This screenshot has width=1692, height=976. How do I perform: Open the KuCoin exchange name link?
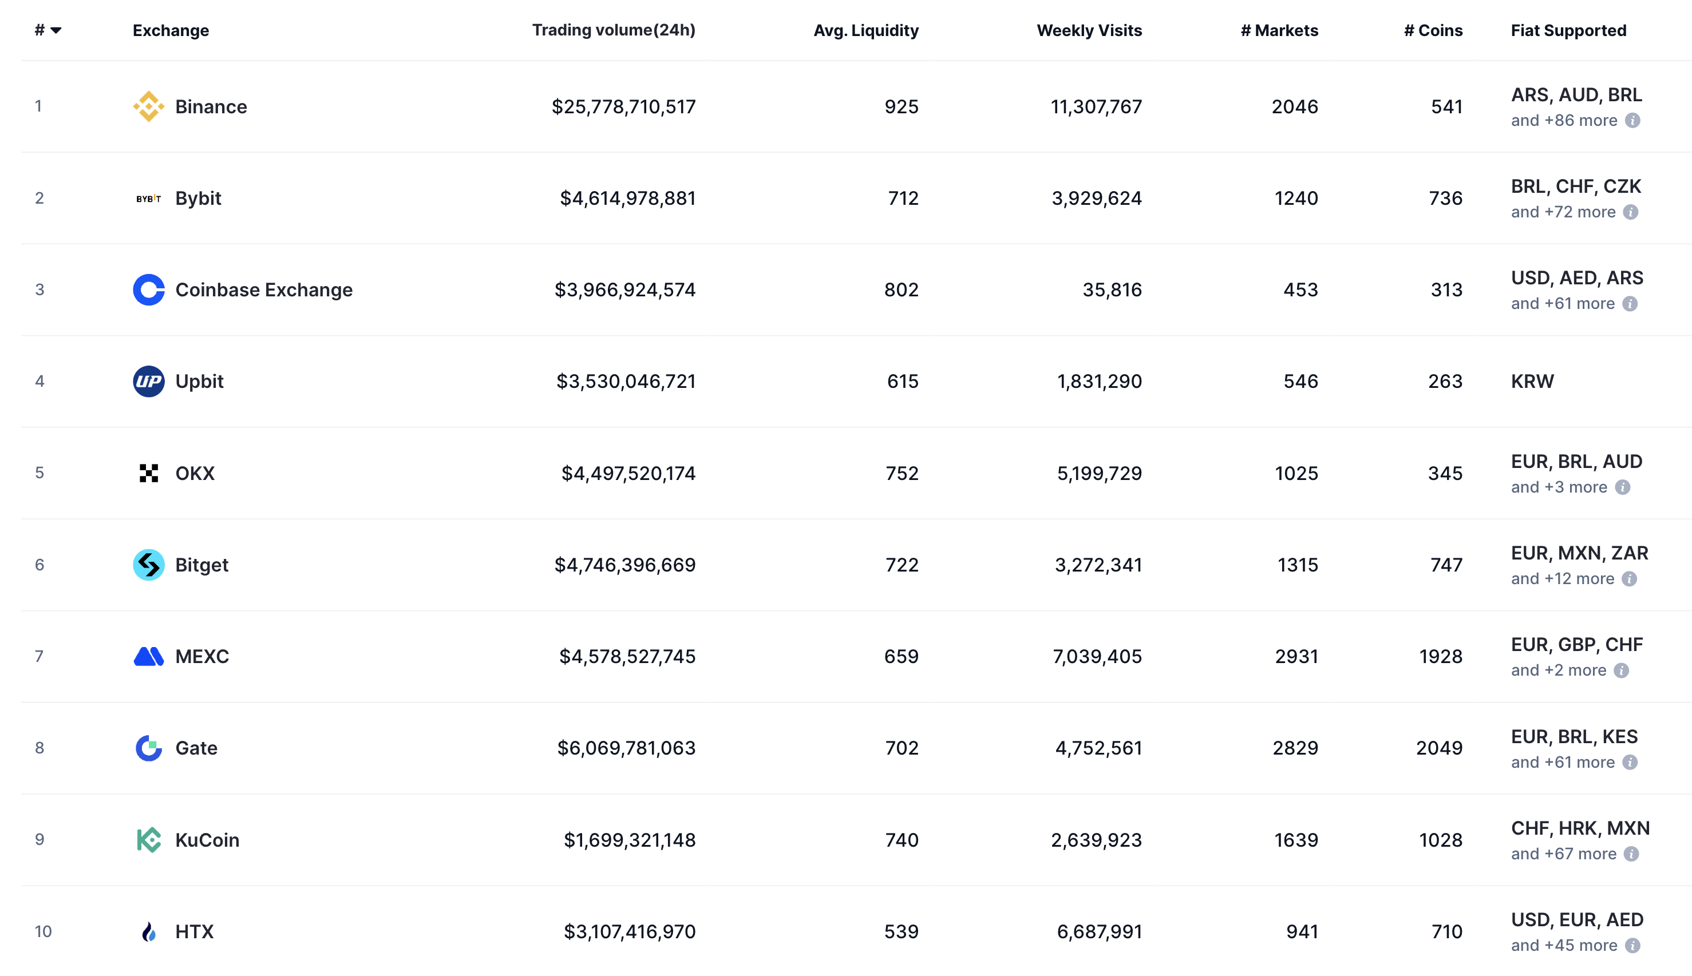pos(207,840)
